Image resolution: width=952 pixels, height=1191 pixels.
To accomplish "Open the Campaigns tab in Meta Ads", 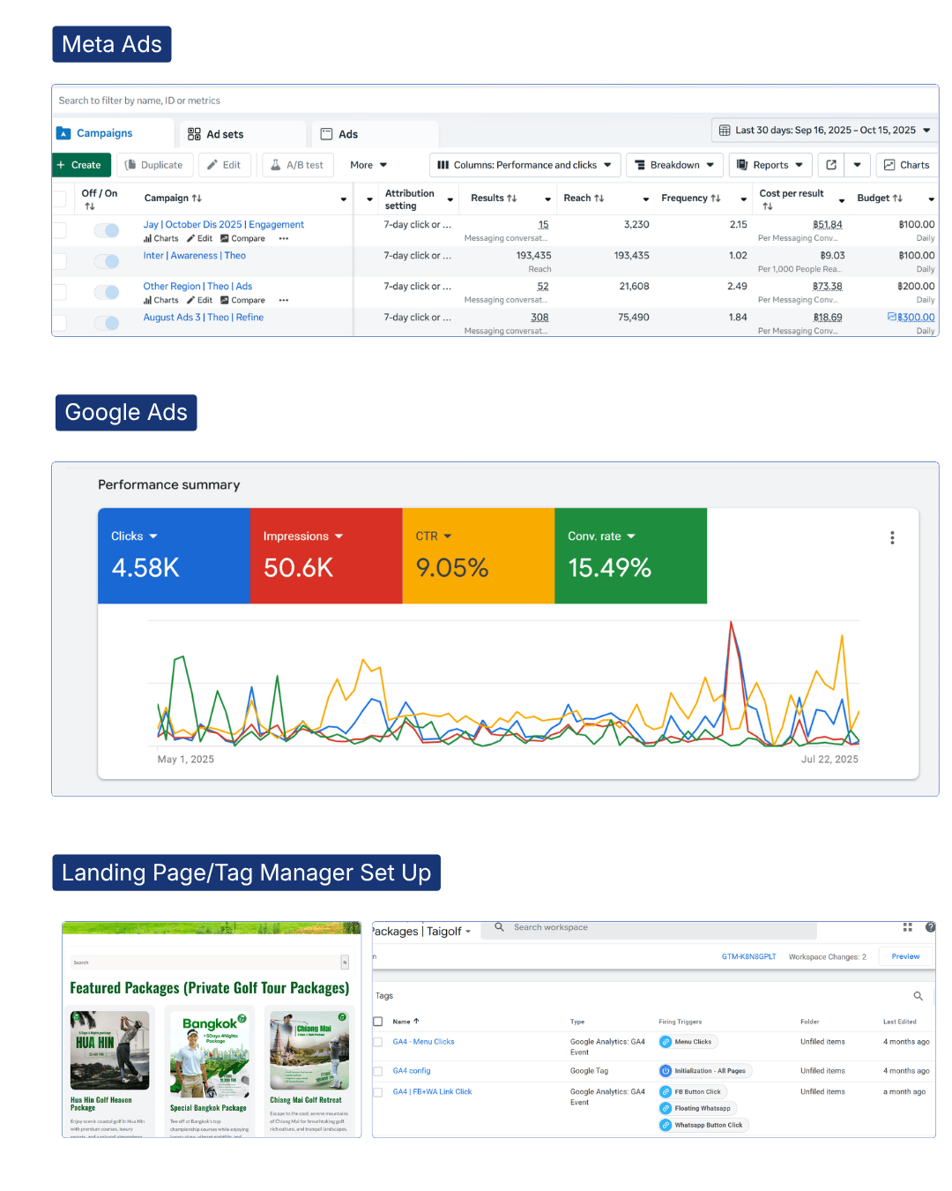I will pos(113,133).
